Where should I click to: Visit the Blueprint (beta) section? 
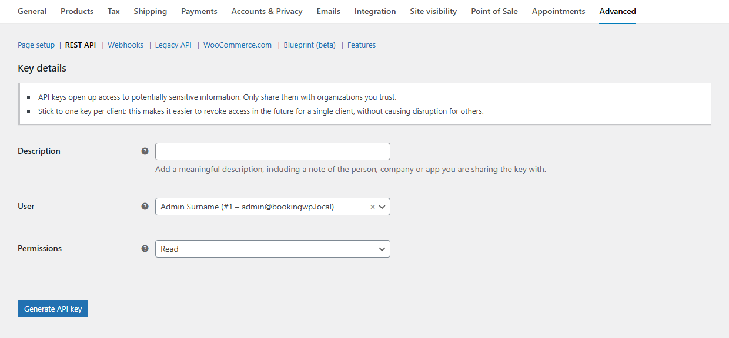[309, 45]
